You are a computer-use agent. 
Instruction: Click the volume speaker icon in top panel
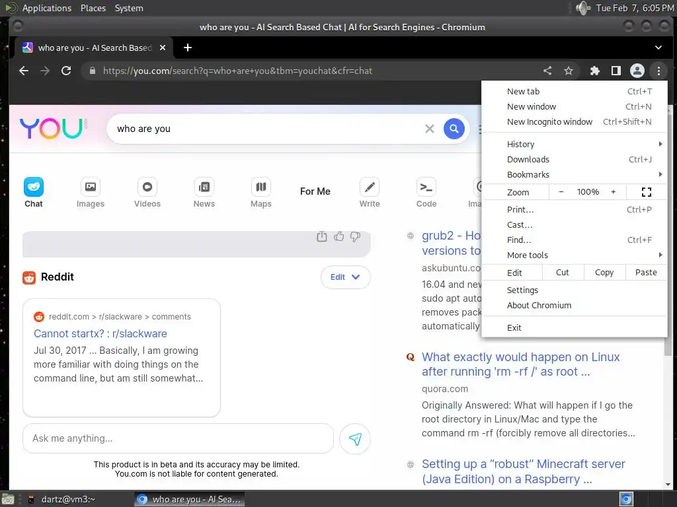[x=583, y=8]
